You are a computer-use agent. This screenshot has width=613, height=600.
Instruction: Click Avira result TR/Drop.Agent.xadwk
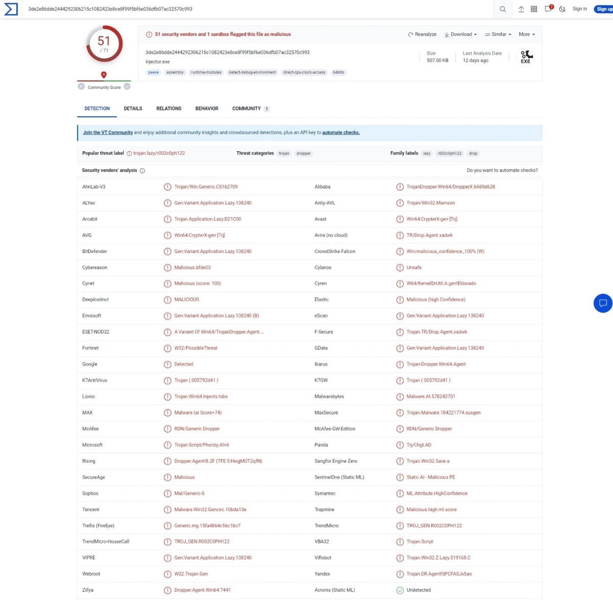click(430, 235)
